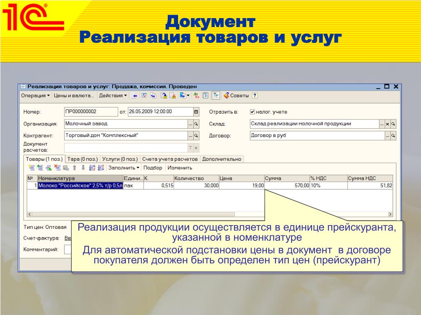Click the refresh document icon in toolbar
Viewport: 421px width, 315px height.
tap(144, 96)
